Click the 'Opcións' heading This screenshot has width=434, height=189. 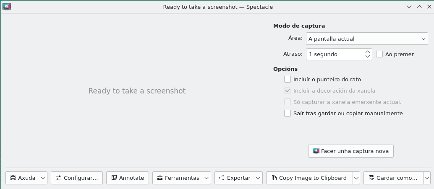pyautogui.click(x=285, y=69)
